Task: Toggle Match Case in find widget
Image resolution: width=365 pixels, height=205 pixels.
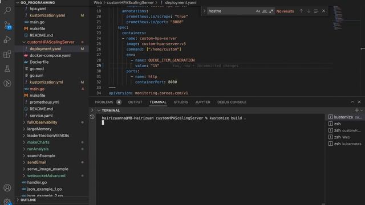Action: pos(258,11)
